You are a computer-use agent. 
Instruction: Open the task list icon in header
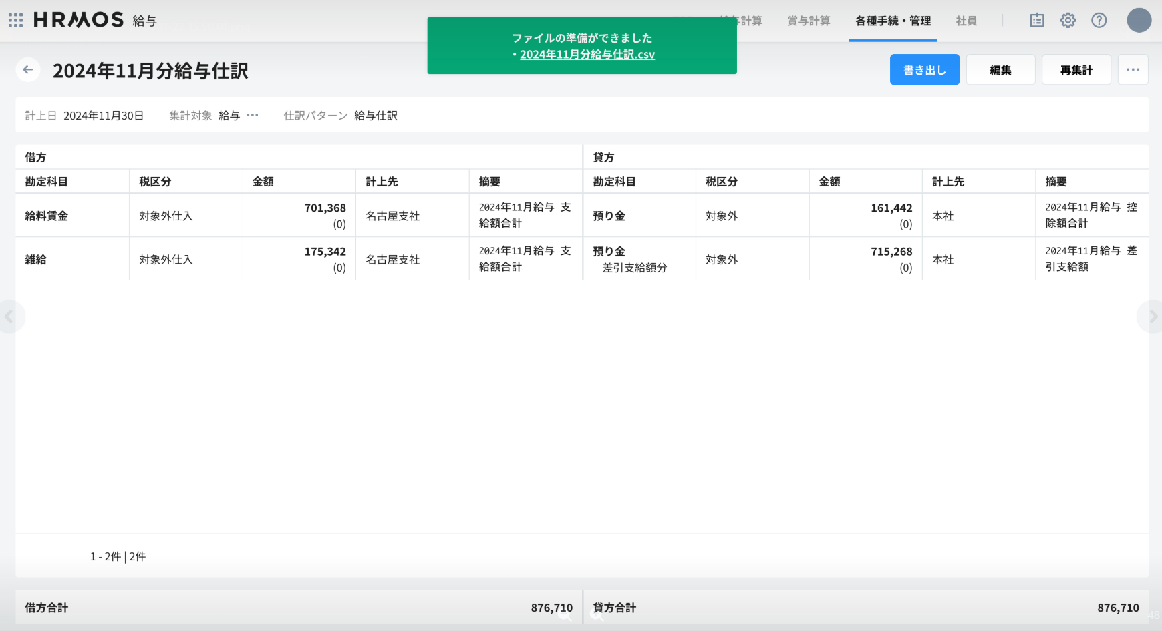click(x=1036, y=21)
